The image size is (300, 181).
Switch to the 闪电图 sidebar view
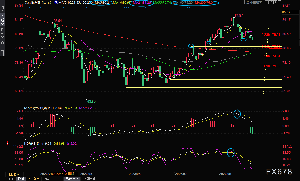tap(2, 33)
